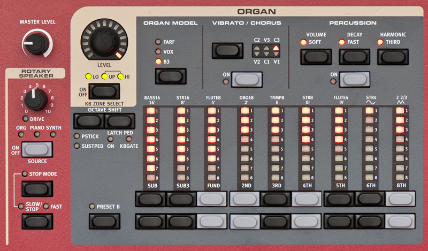Toggle the Vibrato/Chorus ON button
This screenshot has width=428, height=251.
point(247,80)
